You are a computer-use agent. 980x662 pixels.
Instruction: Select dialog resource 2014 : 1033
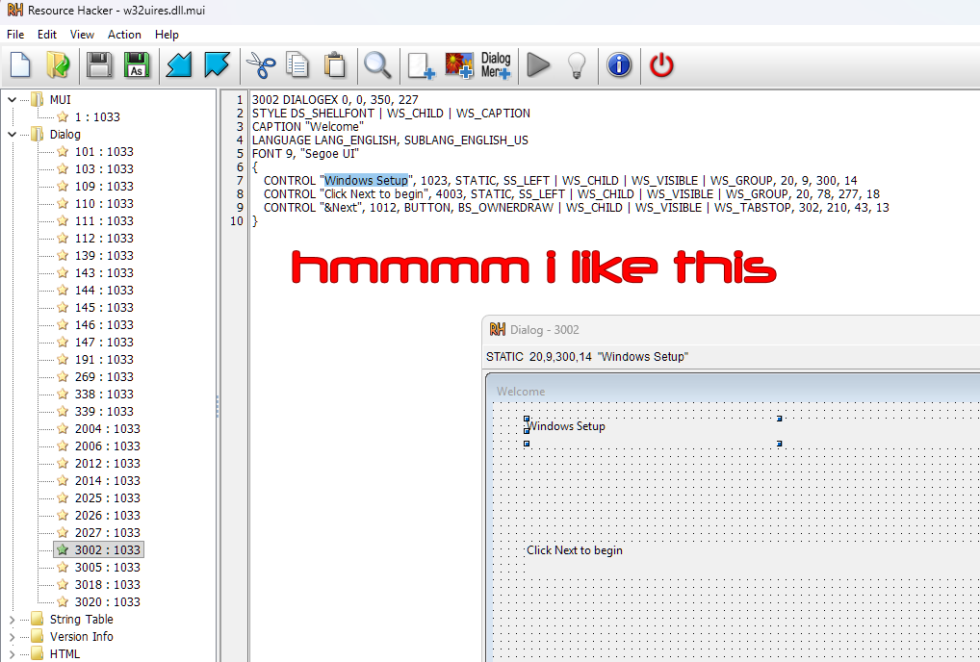(x=107, y=481)
